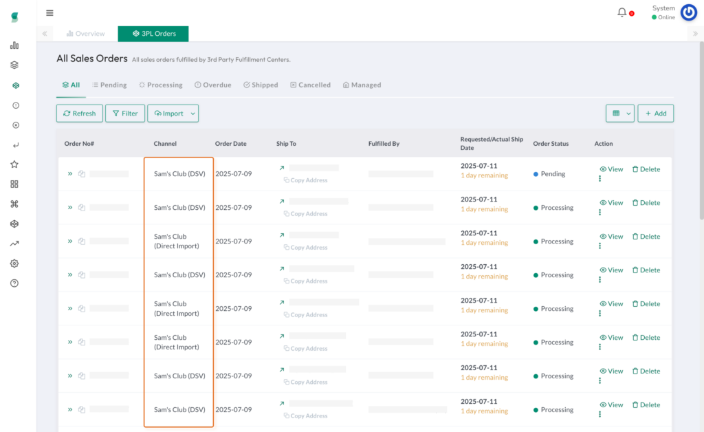The height and width of the screenshot is (432, 704).
Task: Click the Order Status column header
Action: tap(551, 144)
